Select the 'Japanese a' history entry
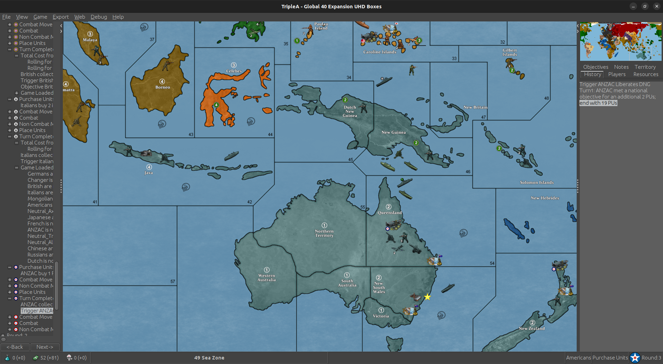The image size is (663, 364). click(x=40, y=217)
